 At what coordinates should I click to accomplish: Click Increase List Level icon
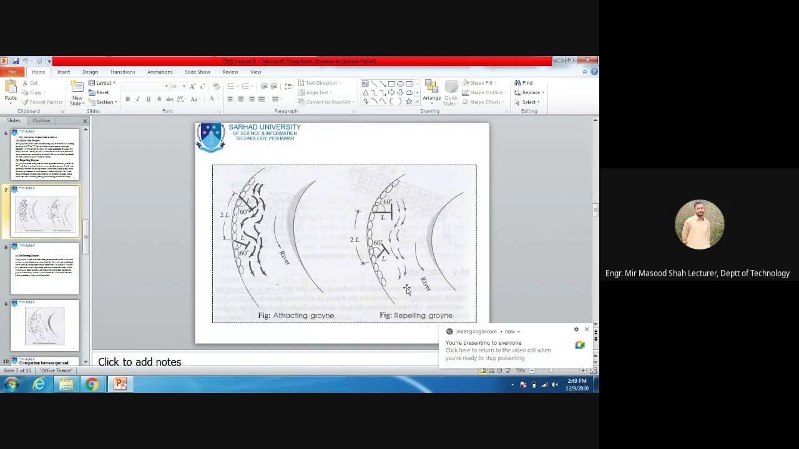click(274, 86)
